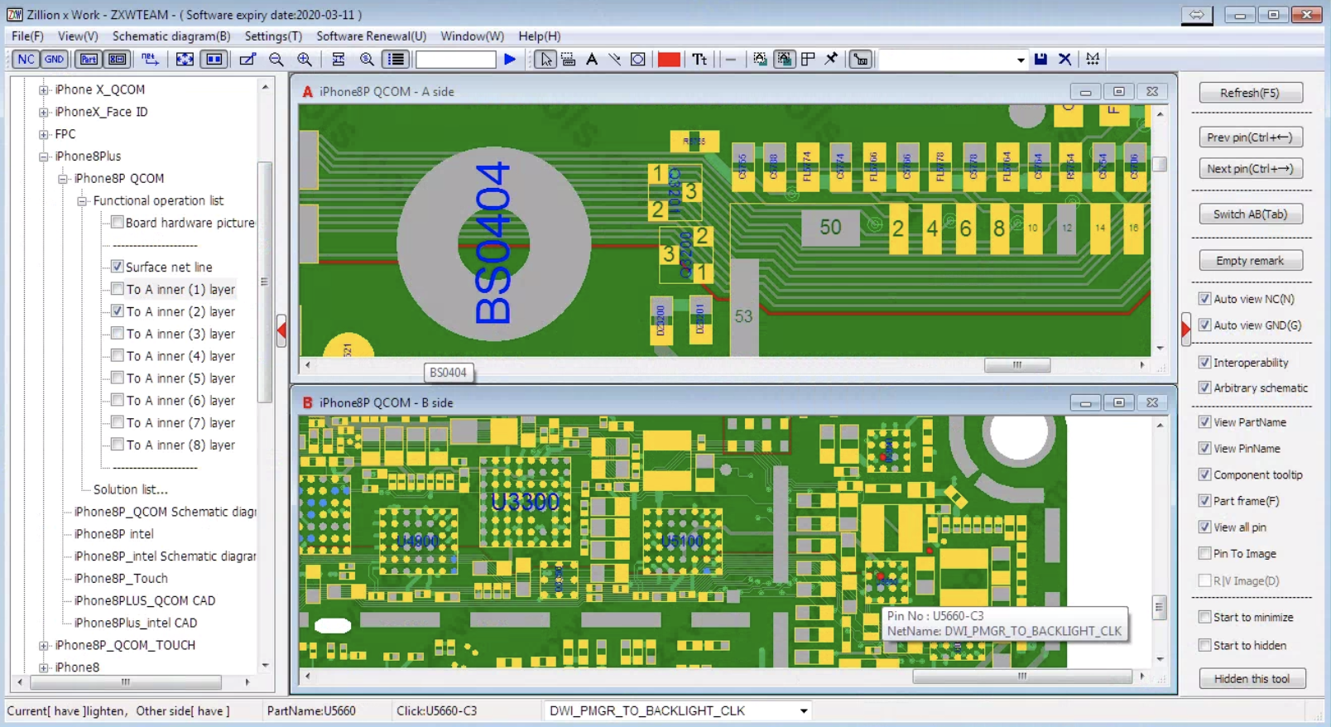Select the circle shape drawing tool
This screenshot has width=1331, height=727.
(x=638, y=59)
